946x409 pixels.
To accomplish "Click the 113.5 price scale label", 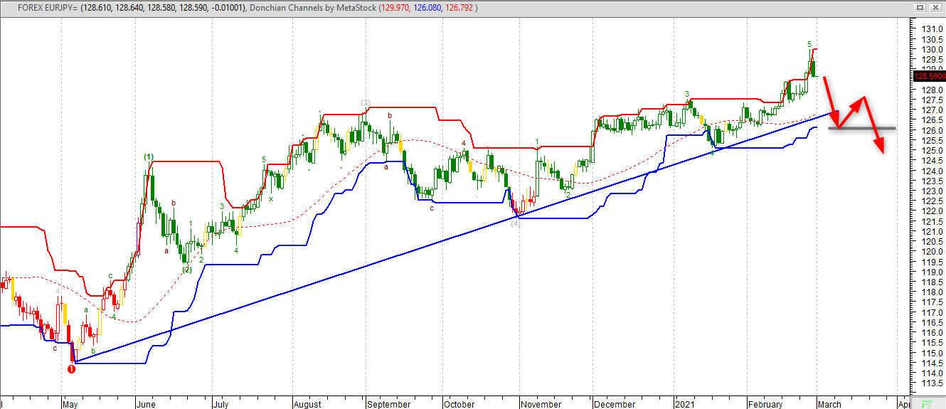I will pos(927,383).
